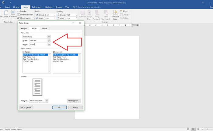
Task: Click the Rotate objects button
Action: click(125, 18)
